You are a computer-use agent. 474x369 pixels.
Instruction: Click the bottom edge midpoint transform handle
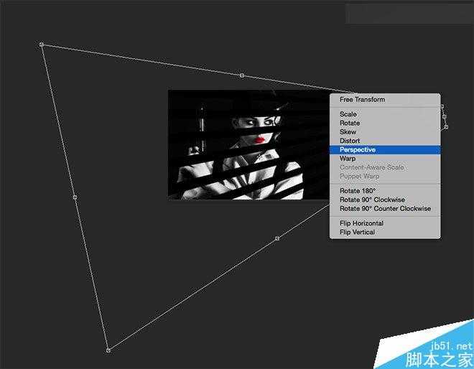277,238
